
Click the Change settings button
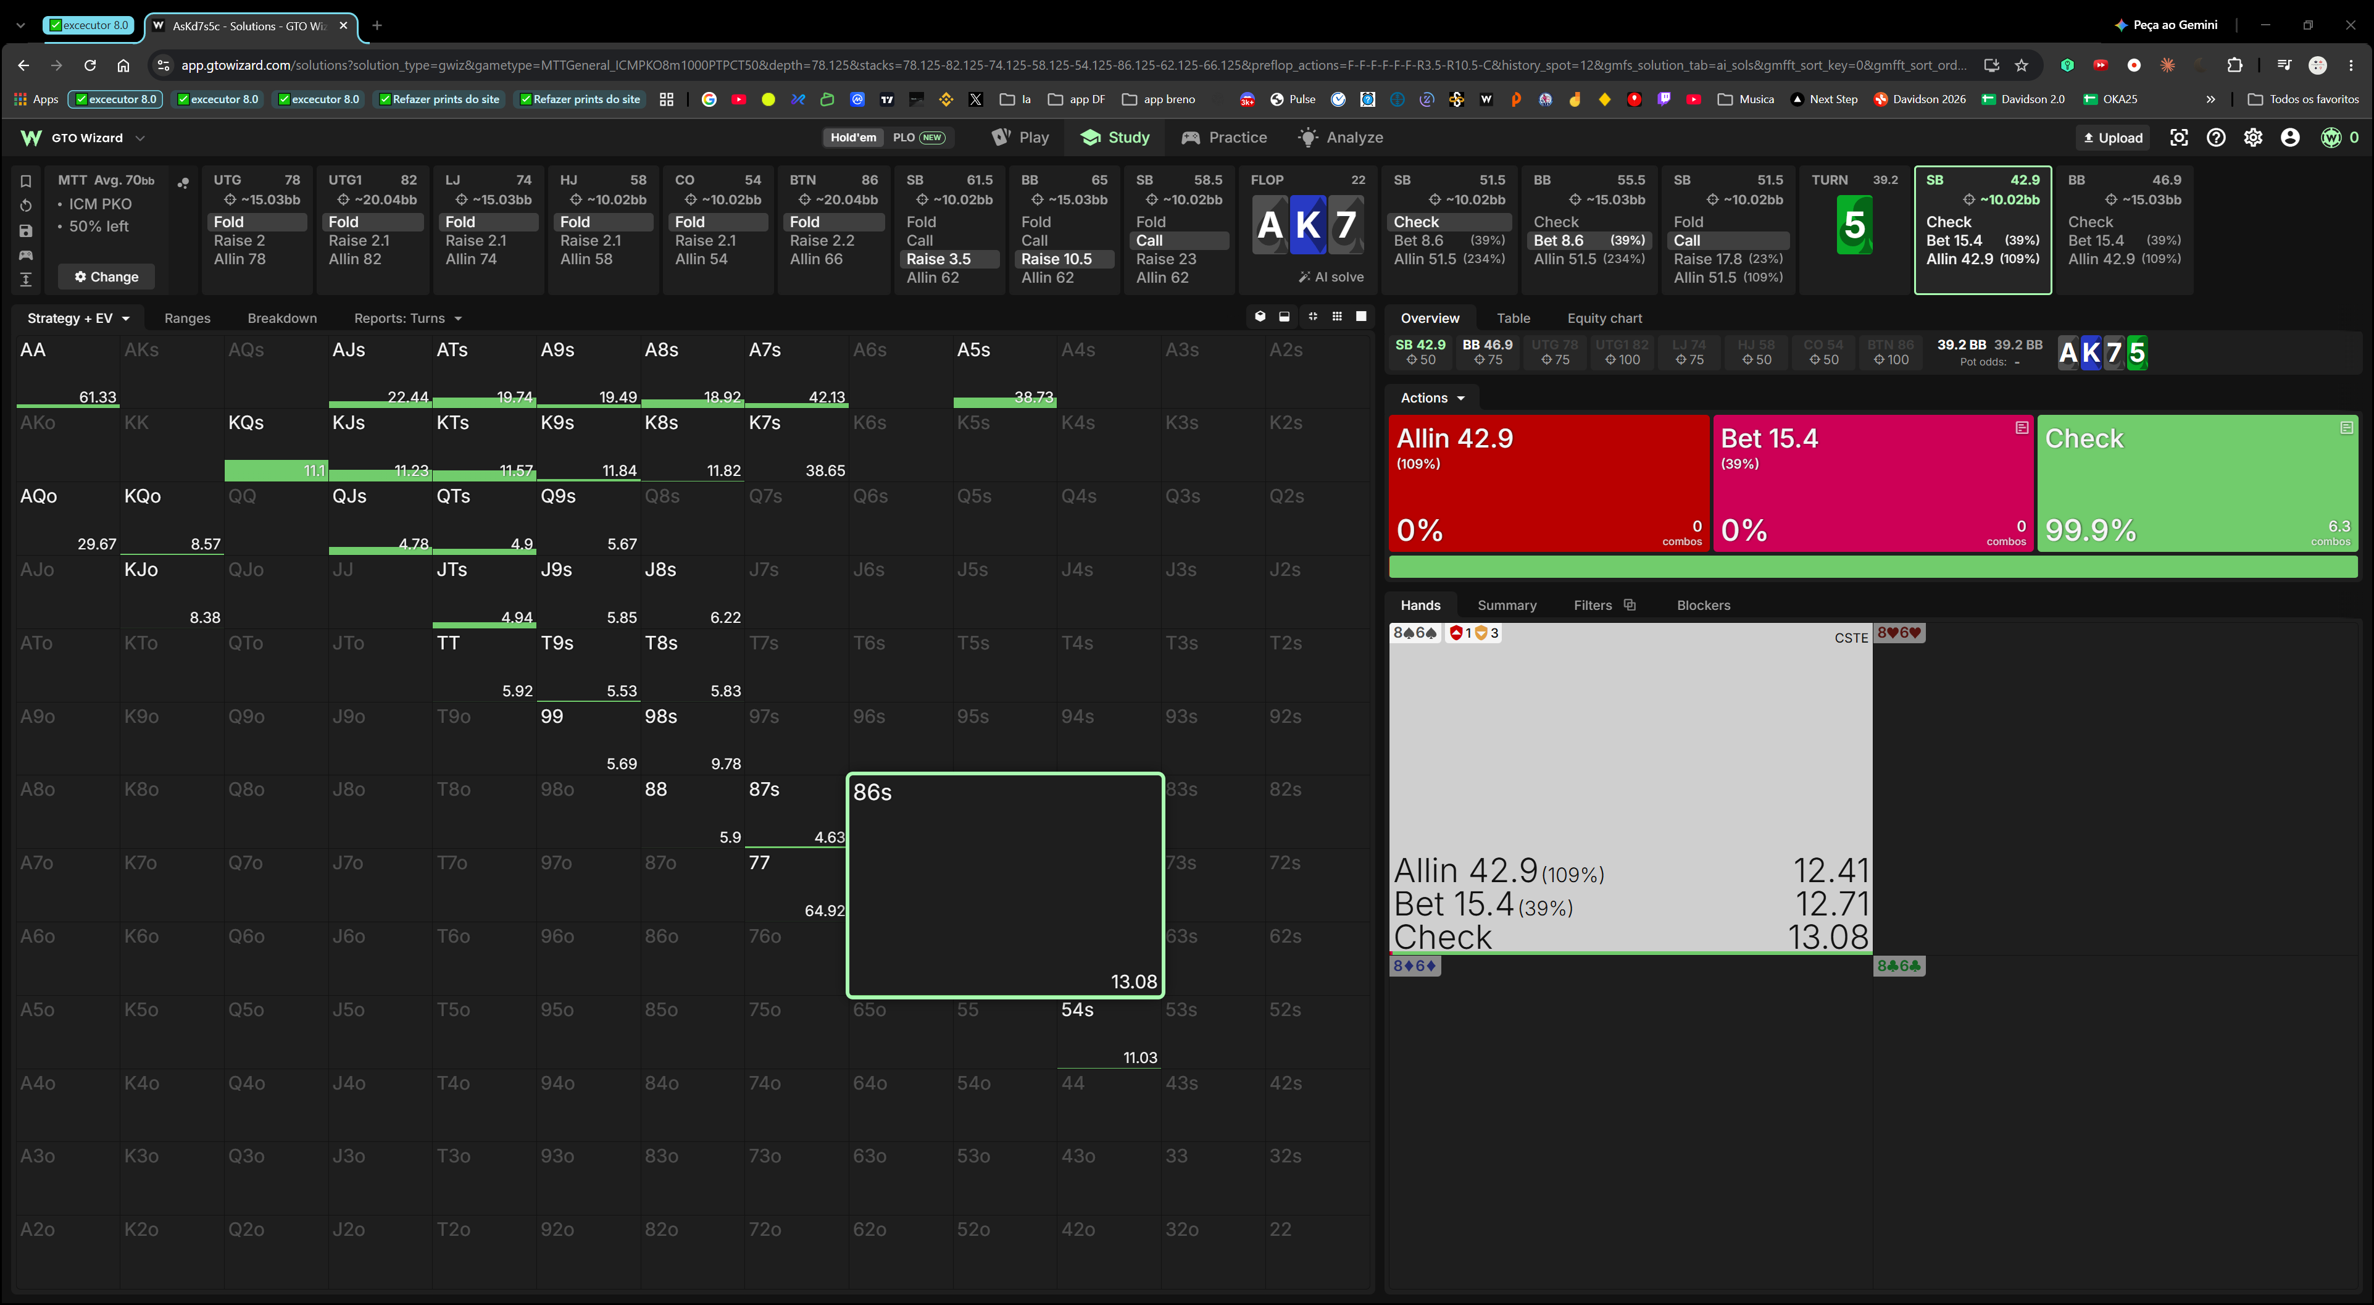[106, 277]
